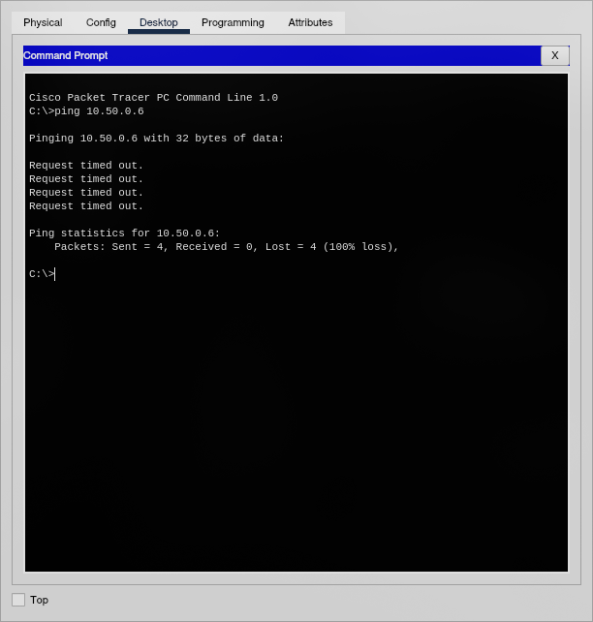Image resolution: width=593 pixels, height=622 pixels.
Task: Click the Command Prompt title bar
Action: pyautogui.click(x=281, y=55)
